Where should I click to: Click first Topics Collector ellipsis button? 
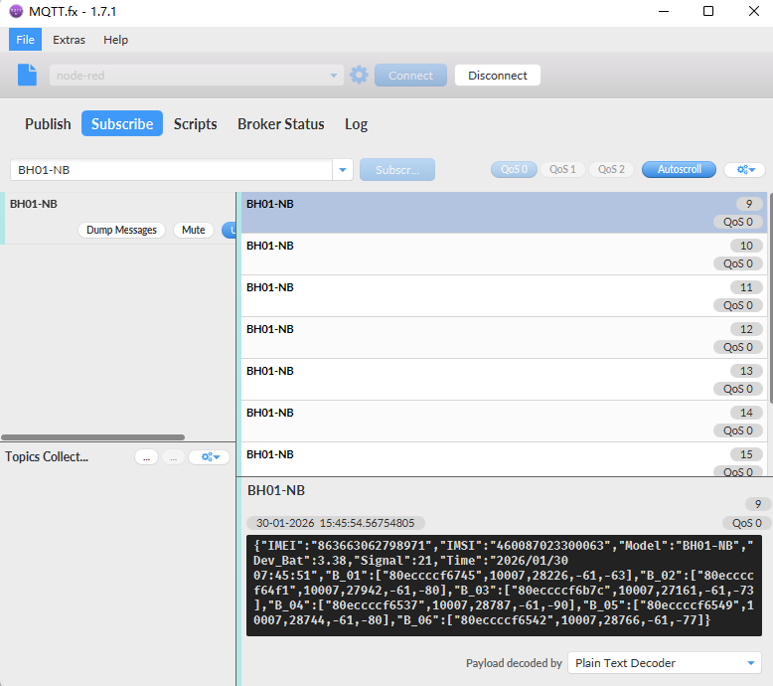coord(146,457)
